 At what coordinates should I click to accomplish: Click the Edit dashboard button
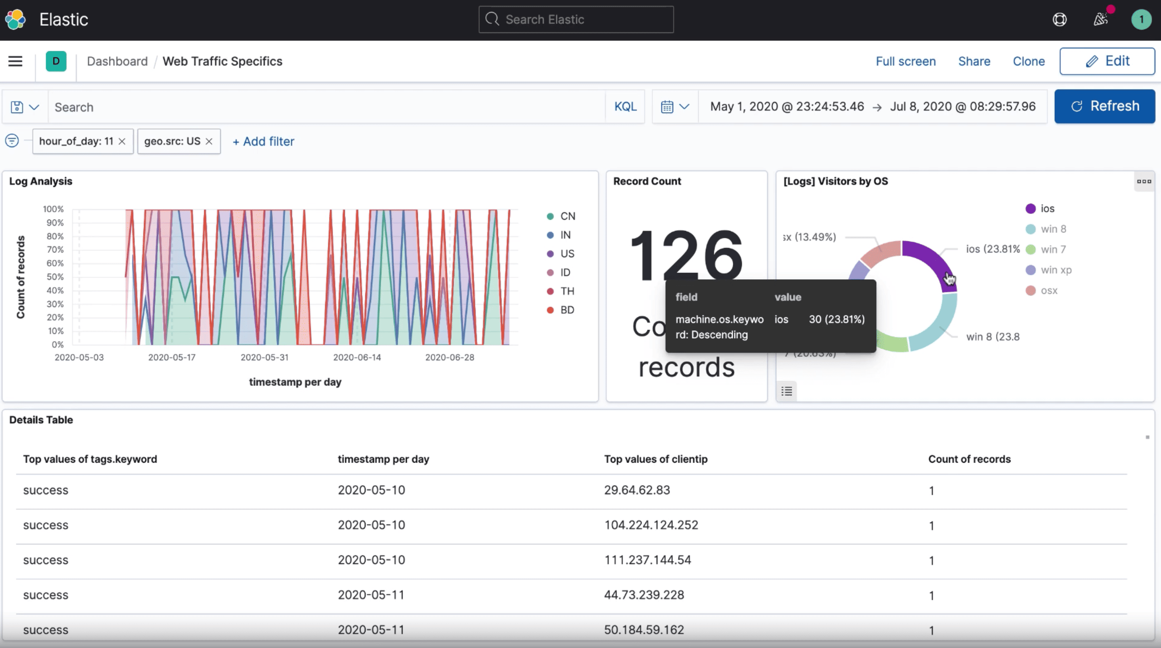pos(1107,61)
